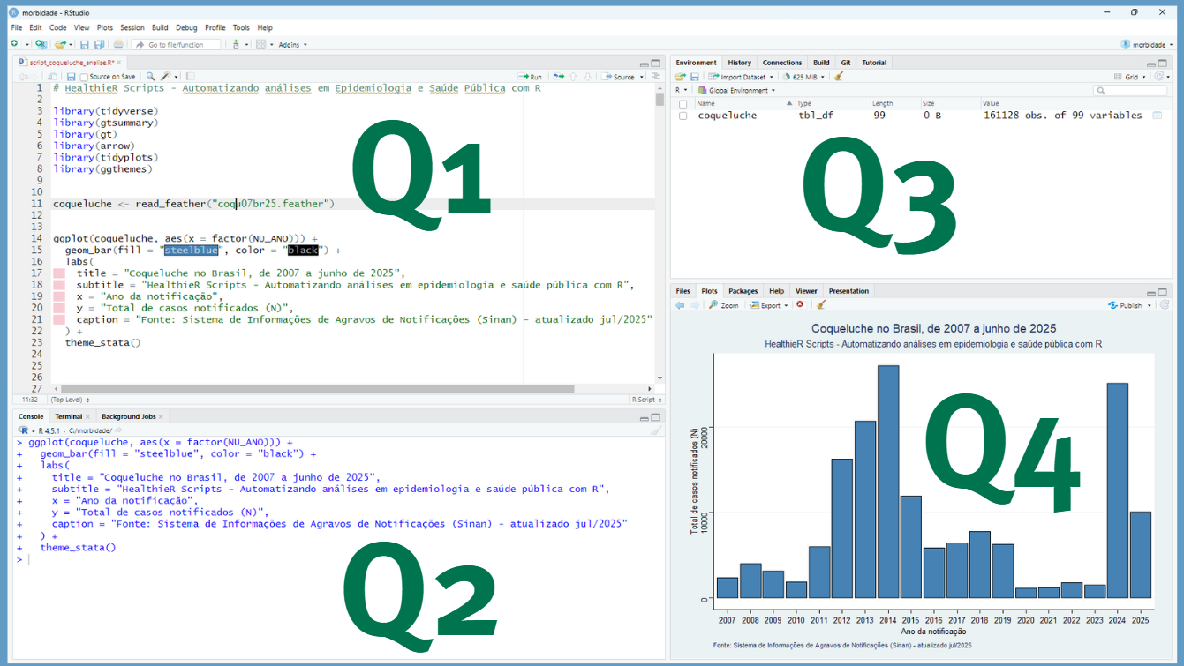Clear environment objects with the broom icon
1184x666 pixels.
(x=839, y=77)
